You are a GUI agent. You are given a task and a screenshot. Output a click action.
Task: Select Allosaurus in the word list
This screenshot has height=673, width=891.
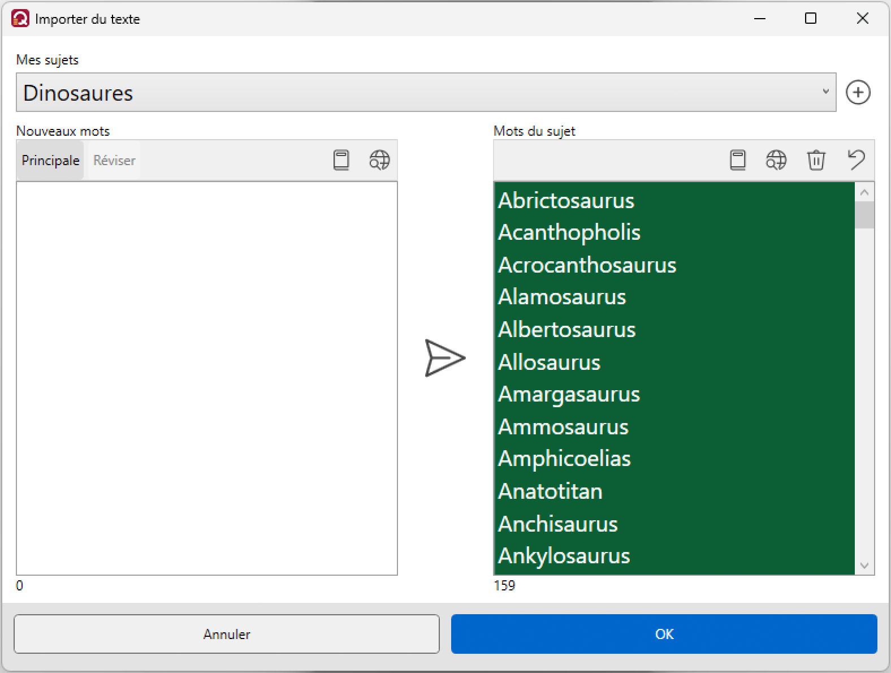coord(674,362)
